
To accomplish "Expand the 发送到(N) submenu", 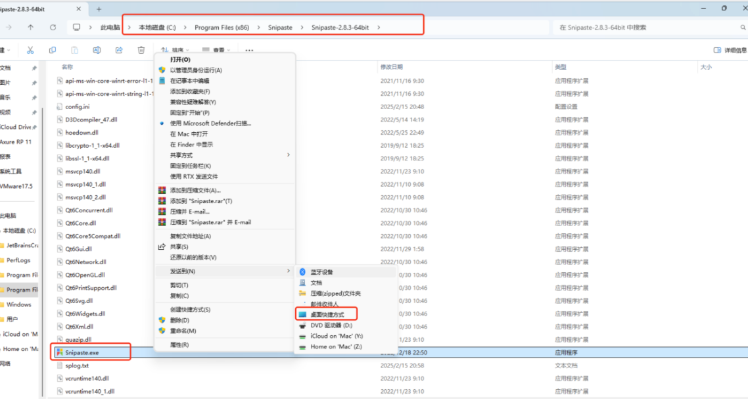I will click(x=225, y=271).
